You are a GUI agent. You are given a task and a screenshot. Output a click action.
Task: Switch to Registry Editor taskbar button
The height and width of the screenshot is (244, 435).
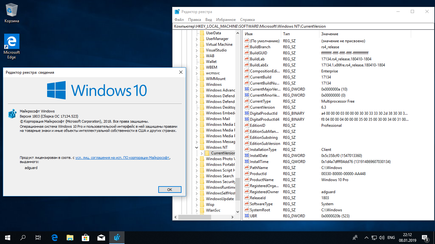(117, 237)
